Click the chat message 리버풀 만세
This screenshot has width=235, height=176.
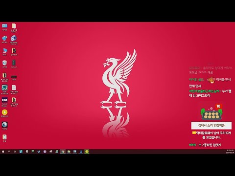[224, 80]
